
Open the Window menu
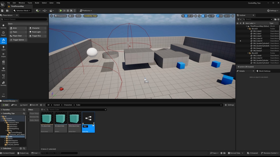[x=21, y=3]
